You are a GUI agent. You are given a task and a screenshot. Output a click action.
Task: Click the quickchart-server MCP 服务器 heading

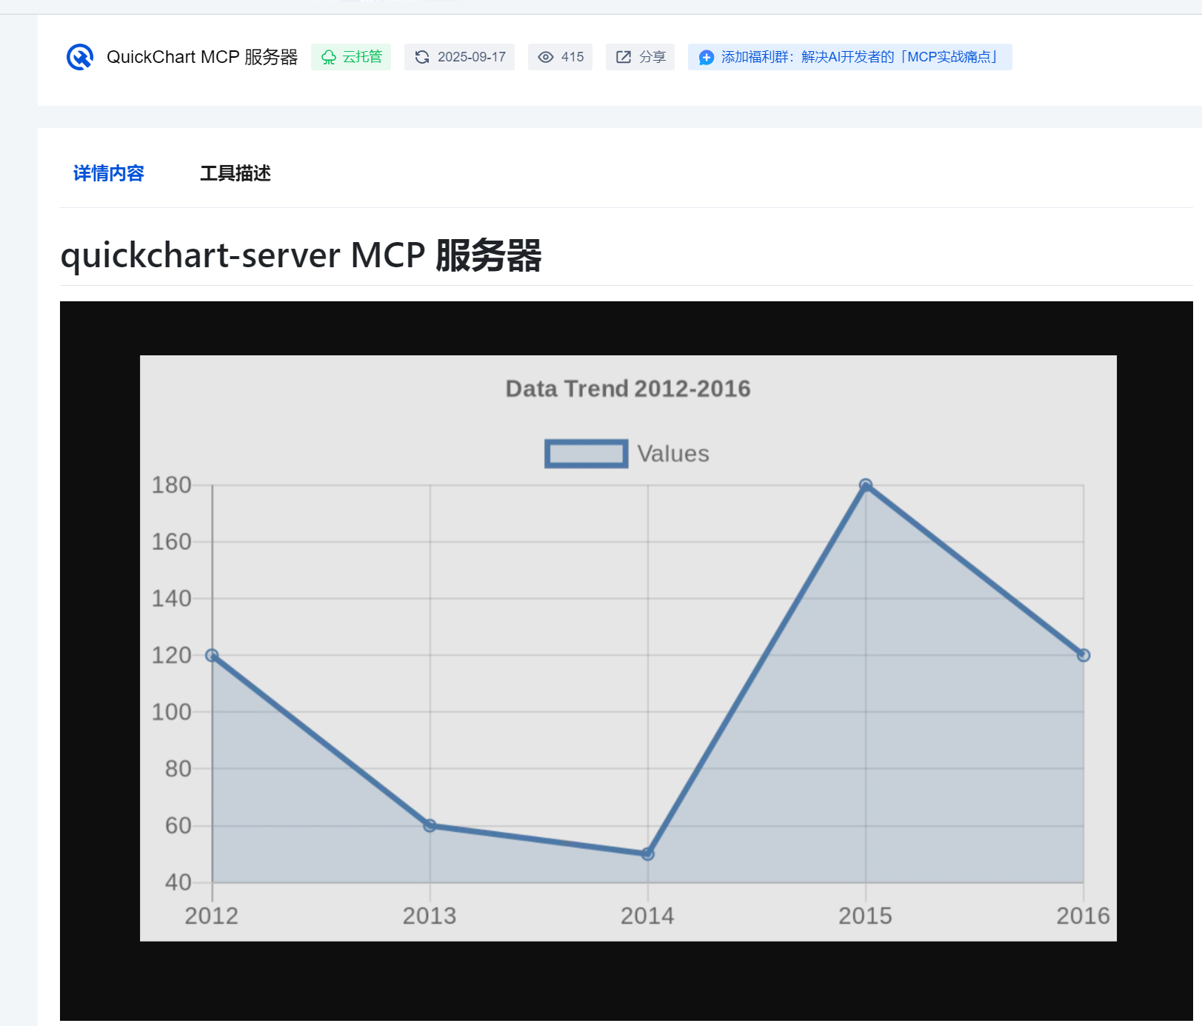click(301, 255)
